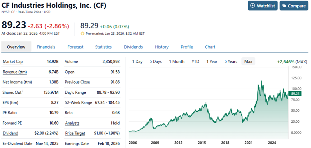Select the 1 Day chart range
311x148 pixels.
[x=137, y=62]
